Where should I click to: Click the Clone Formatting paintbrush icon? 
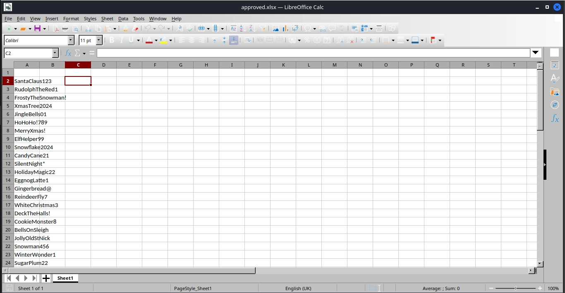click(x=125, y=29)
